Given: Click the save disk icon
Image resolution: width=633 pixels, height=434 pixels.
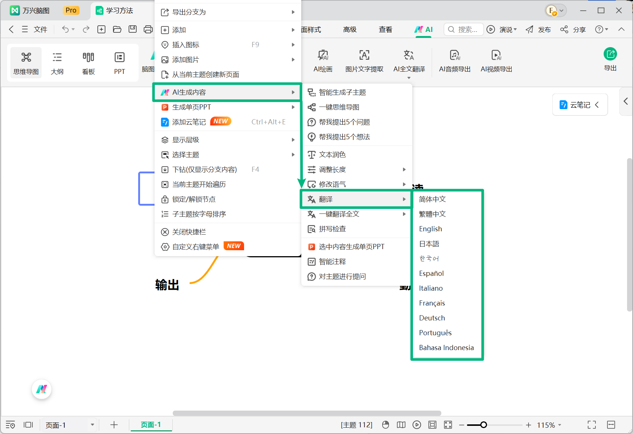Looking at the screenshot, I should pyautogui.click(x=133, y=29).
